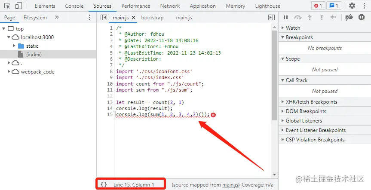Click line number 13 in gutter
The height and width of the screenshot is (190, 371).
(110, 102)
